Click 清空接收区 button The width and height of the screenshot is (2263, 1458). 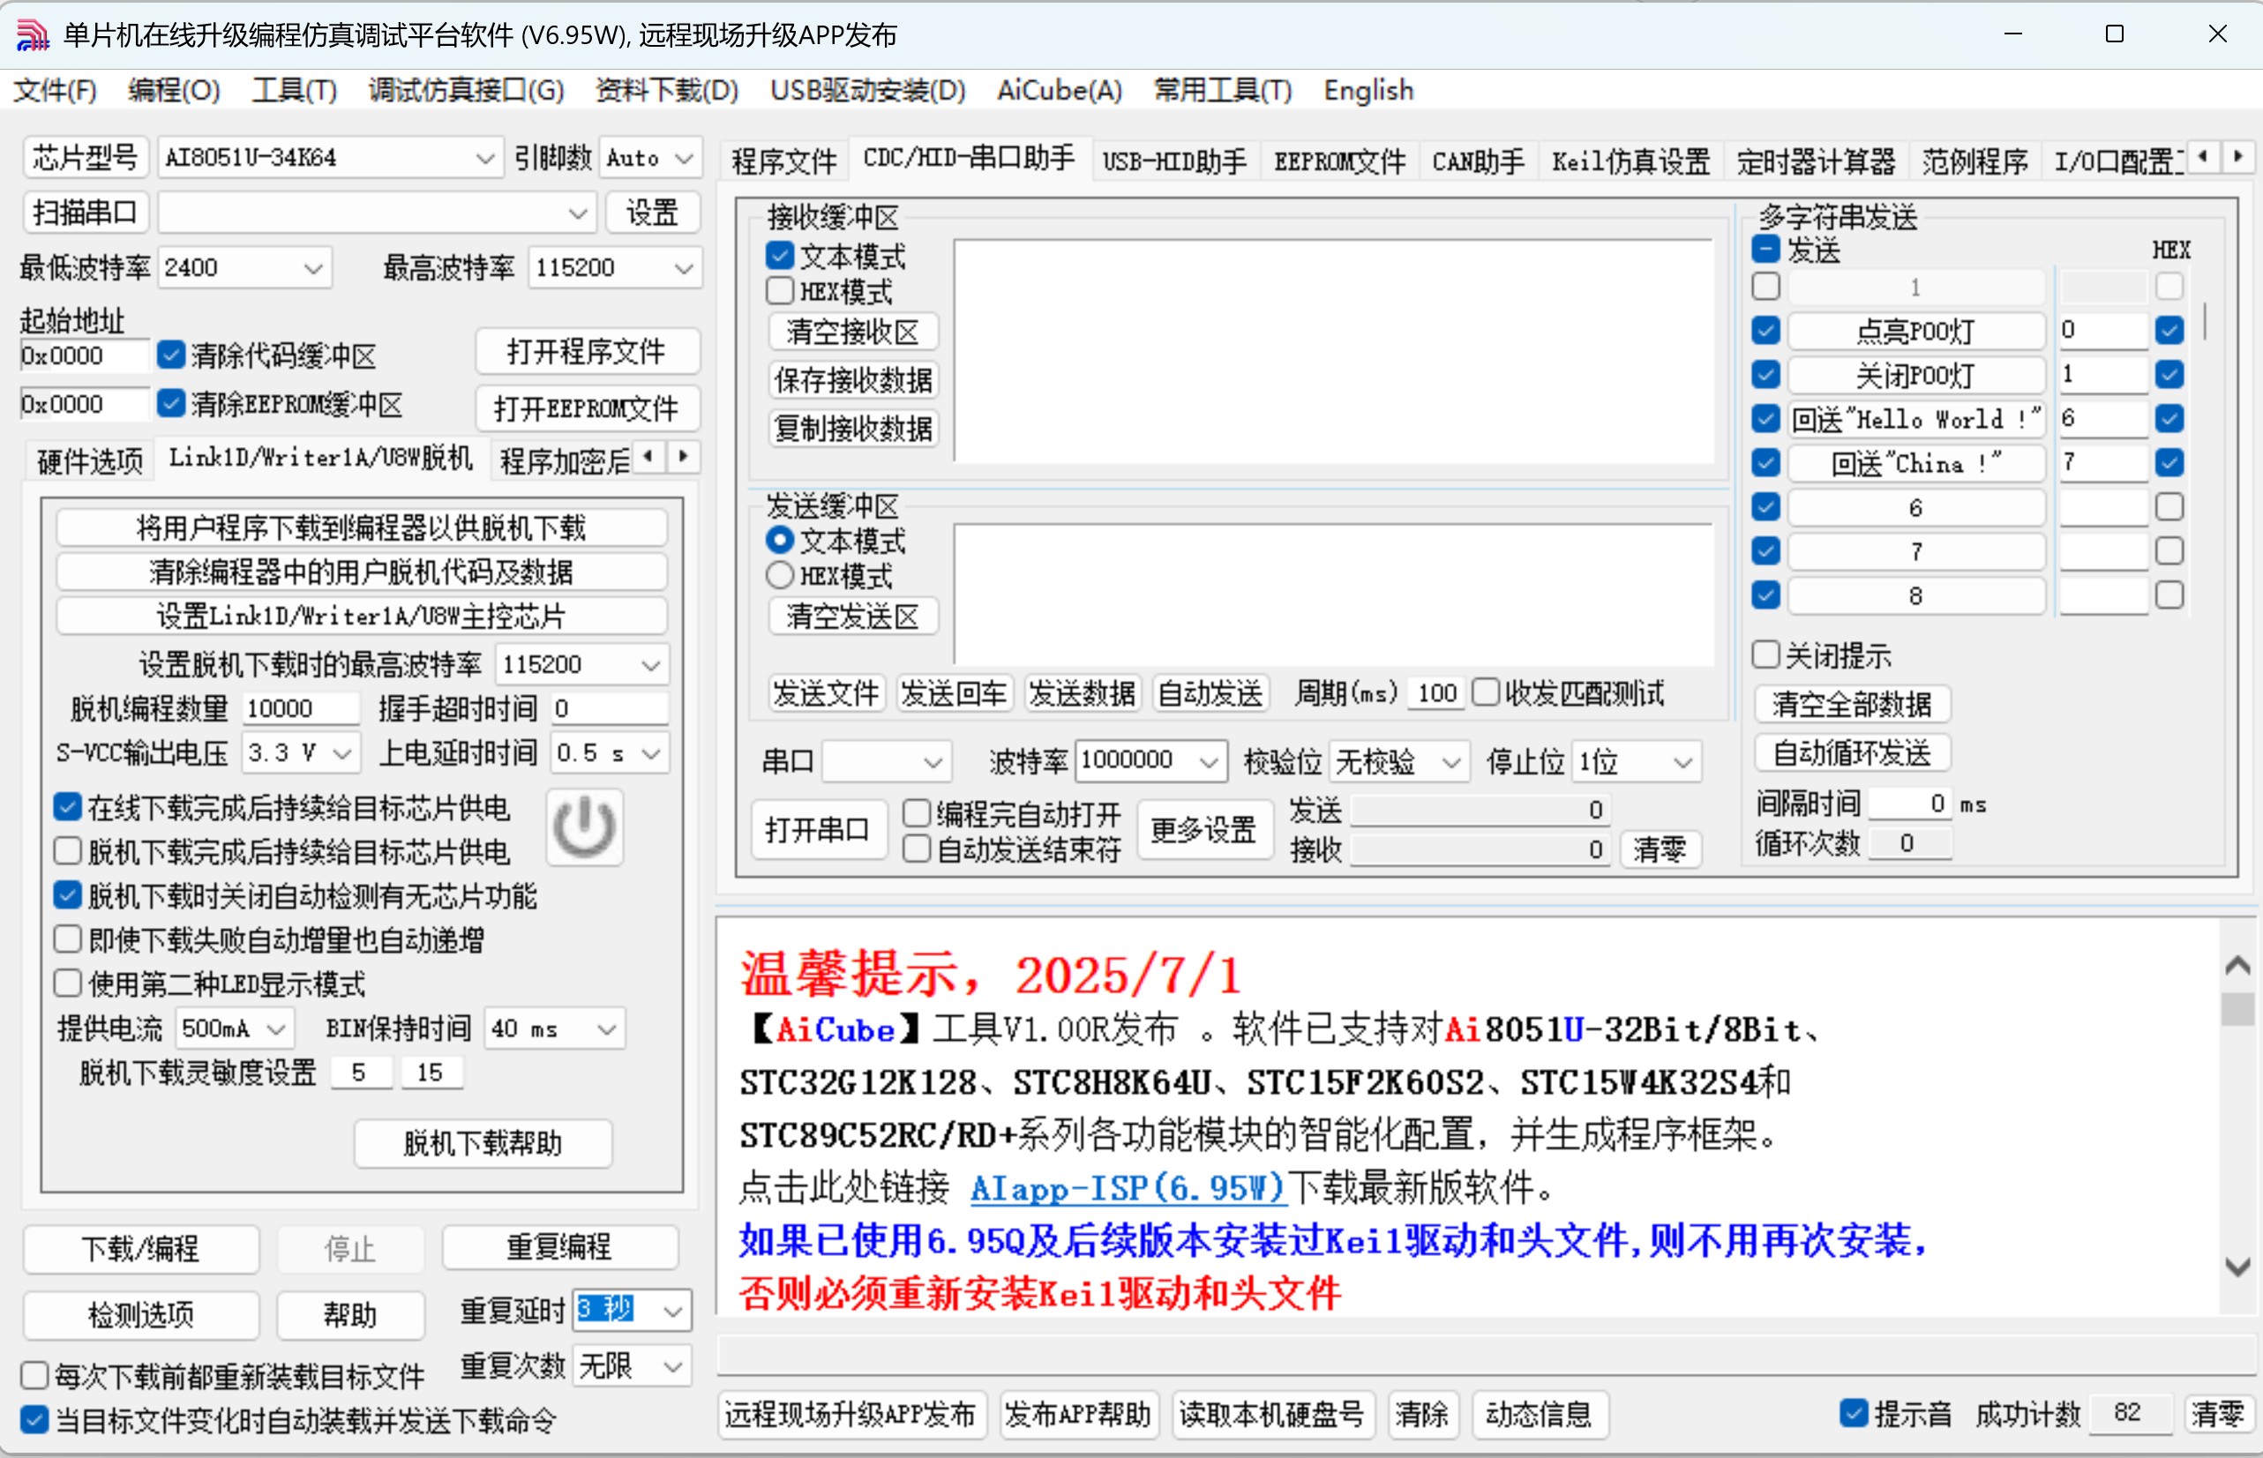tap(852, 332)
